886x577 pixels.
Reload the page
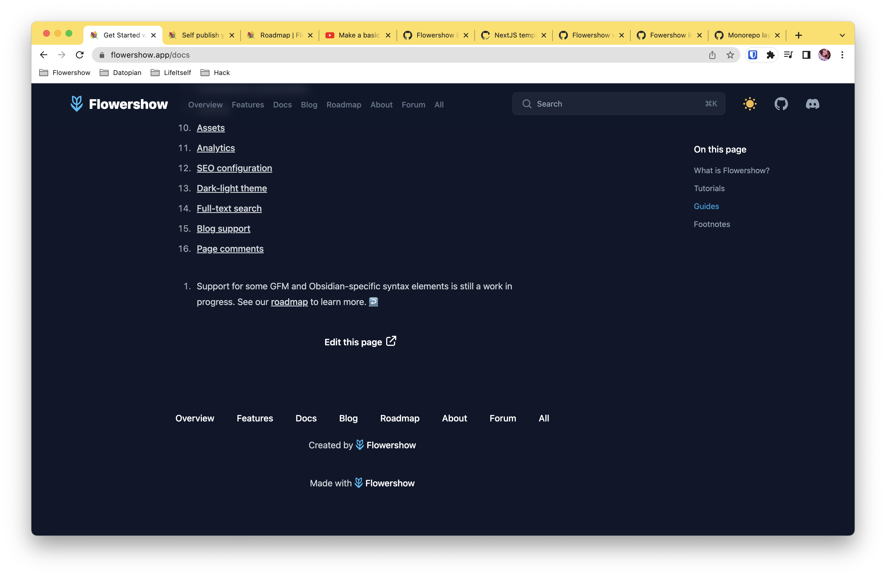[80, 55]
